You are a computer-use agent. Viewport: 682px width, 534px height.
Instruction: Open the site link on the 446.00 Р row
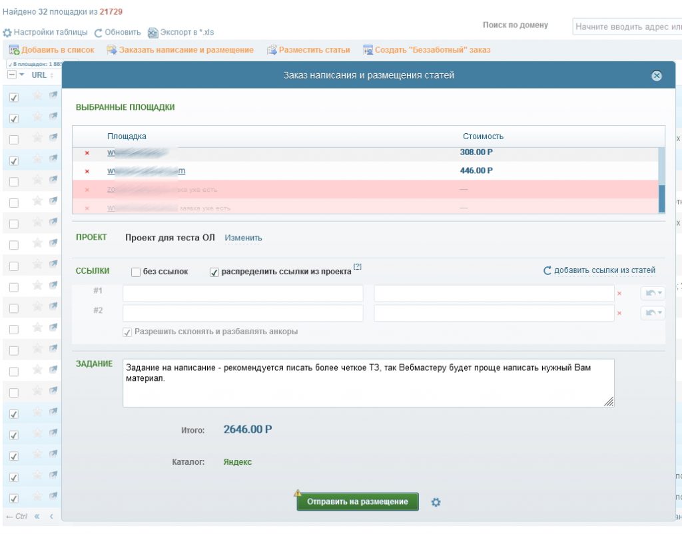[x=146, y=171]
